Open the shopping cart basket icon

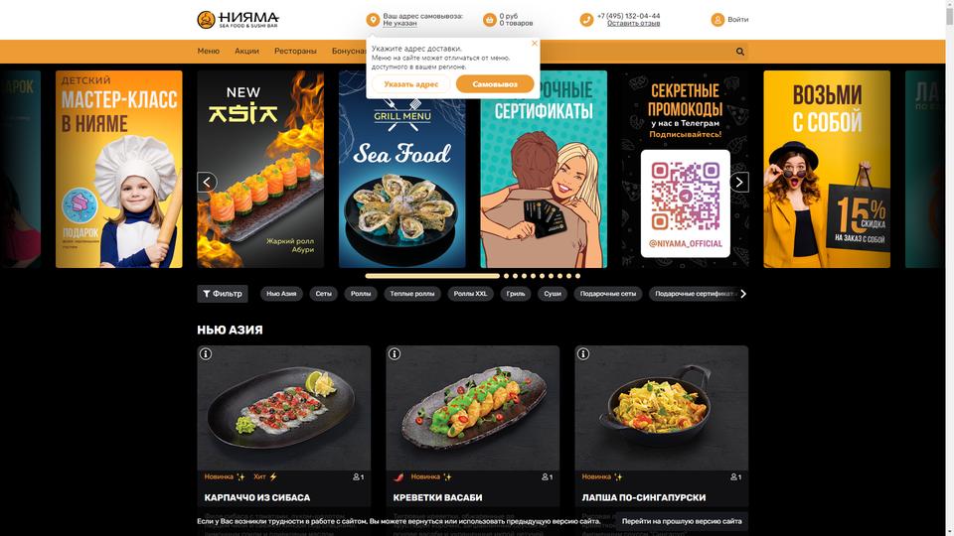[x=490, y=20]
